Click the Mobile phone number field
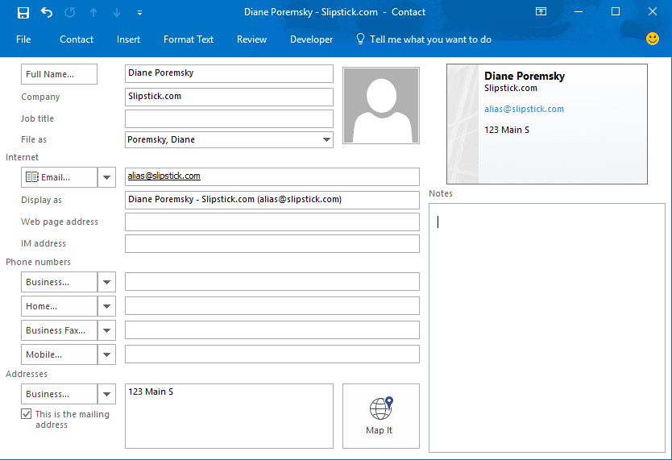The height and width of the screenshot is (460, 672). [272, 354]
